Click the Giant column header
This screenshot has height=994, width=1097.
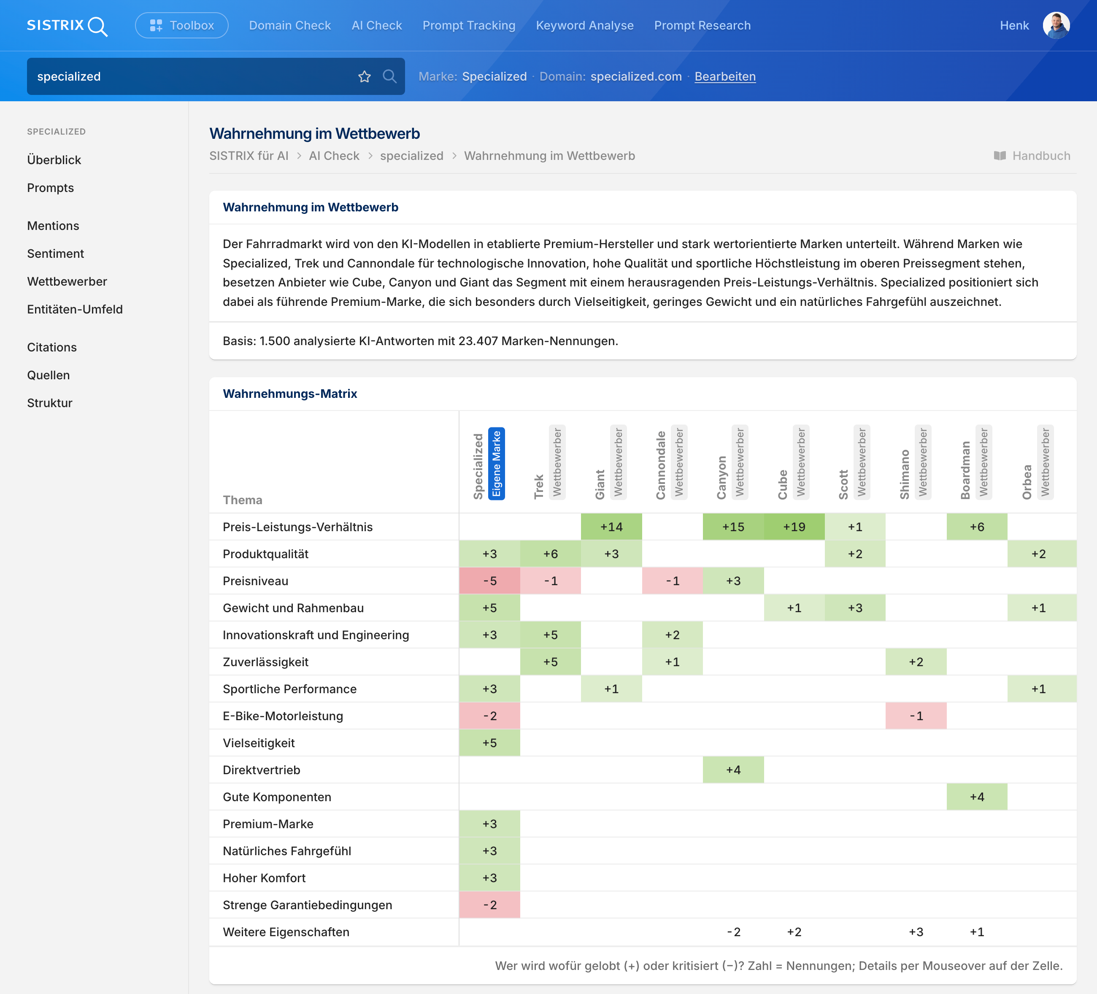[x=600, y=484]
